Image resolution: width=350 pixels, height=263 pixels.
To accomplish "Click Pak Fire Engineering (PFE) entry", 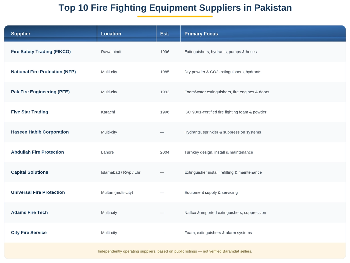I will 40,92.
